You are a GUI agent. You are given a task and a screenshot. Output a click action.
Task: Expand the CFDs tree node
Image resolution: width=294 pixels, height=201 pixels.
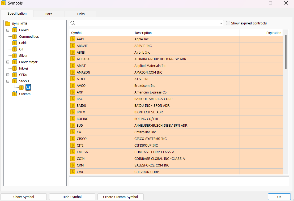tap(8, 75)
